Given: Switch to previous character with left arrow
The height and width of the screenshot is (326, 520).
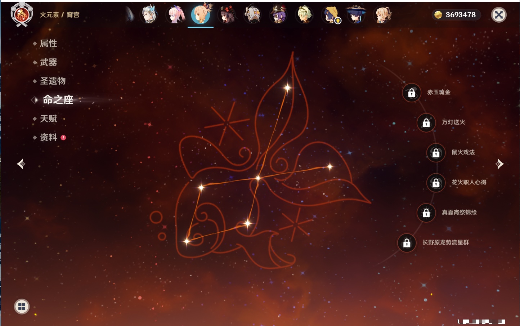Looking at the screenshot, I should coord(21,164).
